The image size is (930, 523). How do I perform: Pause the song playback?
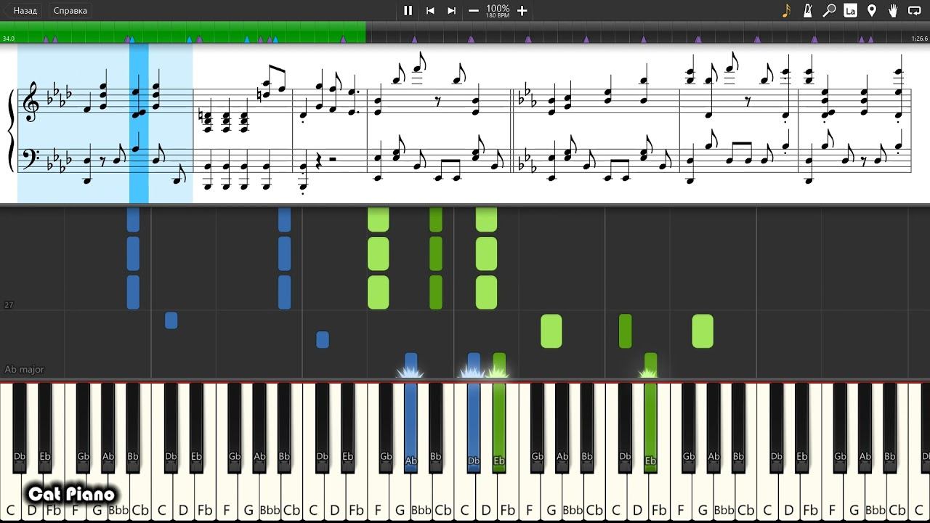pos(408,10)
